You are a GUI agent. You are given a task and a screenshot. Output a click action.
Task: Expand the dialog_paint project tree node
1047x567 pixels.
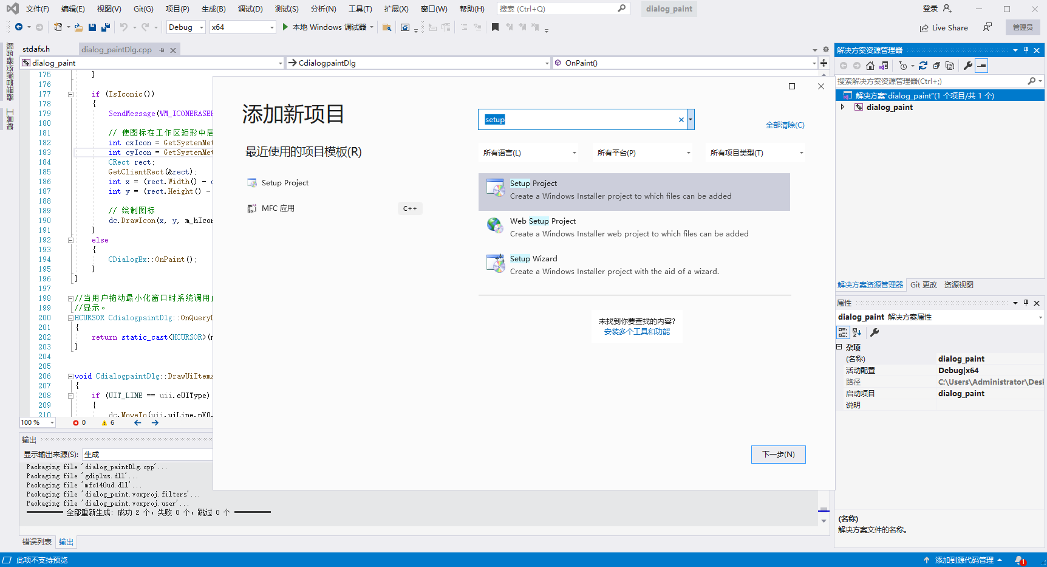coord(842,107)
